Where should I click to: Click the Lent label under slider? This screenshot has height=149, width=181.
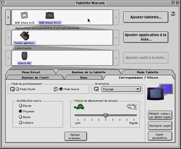tap(77, 123)
